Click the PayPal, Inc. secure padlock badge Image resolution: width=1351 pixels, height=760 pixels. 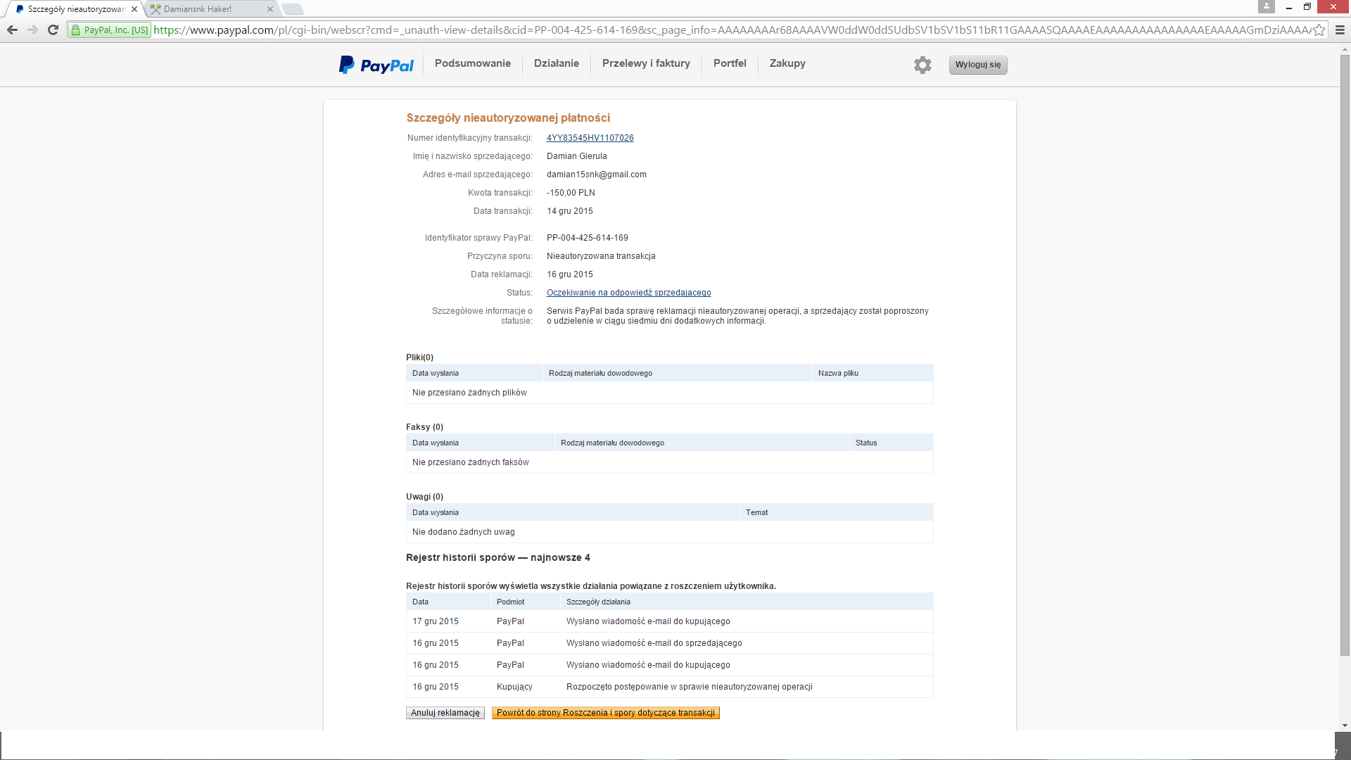(x=110, y=30)
